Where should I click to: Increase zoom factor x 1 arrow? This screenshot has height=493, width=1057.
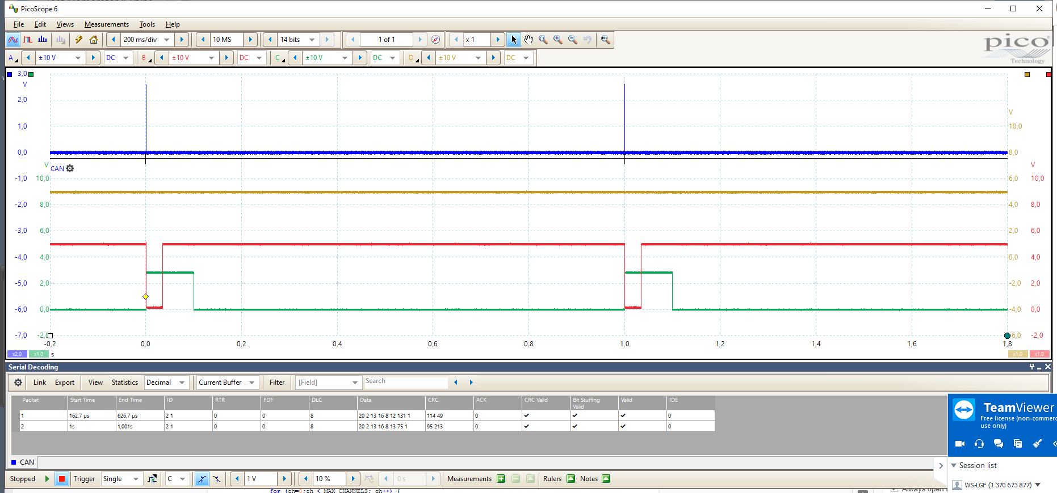tap(498, 40)
